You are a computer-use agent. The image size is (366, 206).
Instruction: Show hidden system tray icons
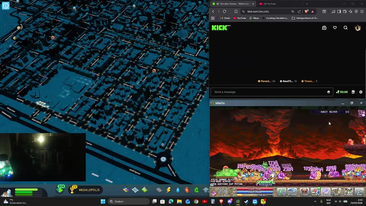coord(315,201)
